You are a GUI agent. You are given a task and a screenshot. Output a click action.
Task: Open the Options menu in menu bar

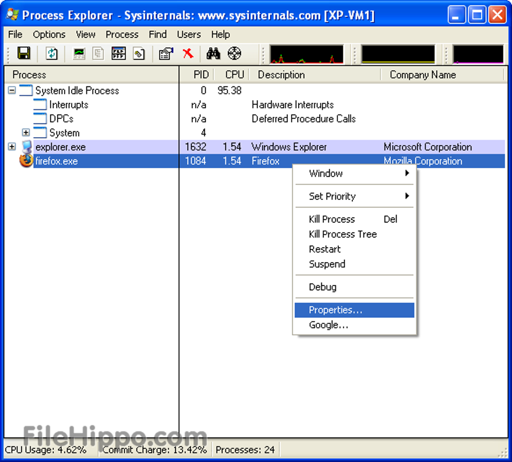(x=49, y=35)
